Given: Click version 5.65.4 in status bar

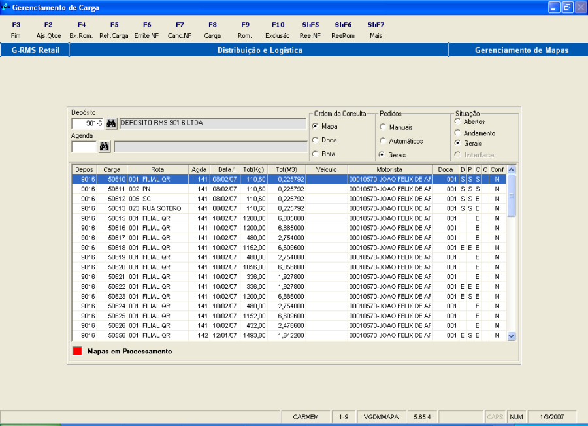Looking at the screenshot, I should 422,417.
